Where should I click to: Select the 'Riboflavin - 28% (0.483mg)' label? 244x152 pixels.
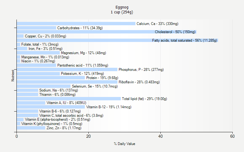139,82
